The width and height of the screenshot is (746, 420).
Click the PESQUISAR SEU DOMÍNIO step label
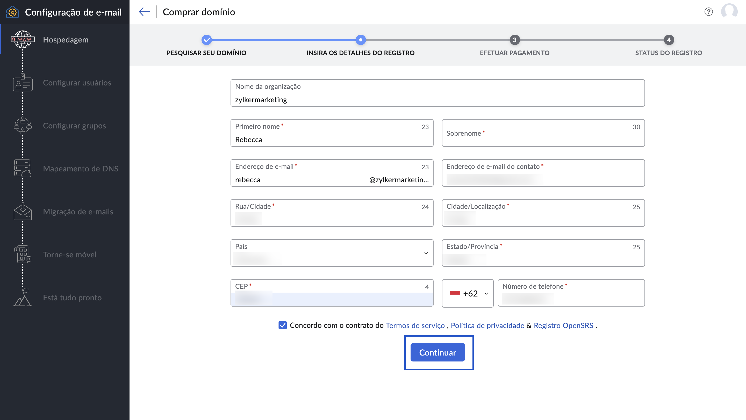point(206,53)
